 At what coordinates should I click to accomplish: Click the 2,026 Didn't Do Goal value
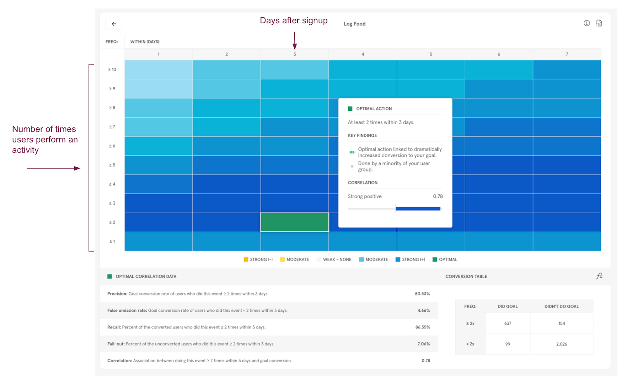point(562,344)
